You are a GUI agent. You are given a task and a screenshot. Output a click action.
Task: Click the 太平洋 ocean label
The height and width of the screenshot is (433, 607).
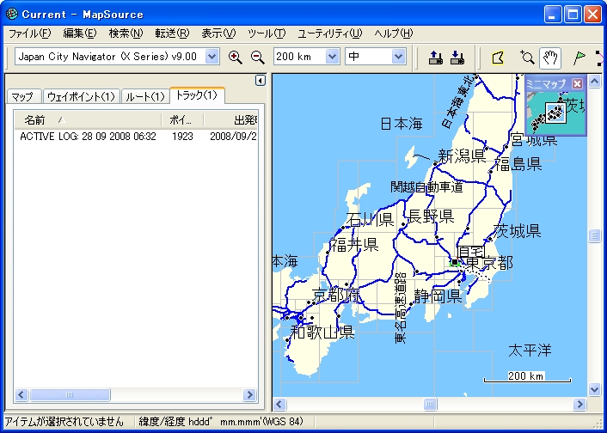point(530,351)
